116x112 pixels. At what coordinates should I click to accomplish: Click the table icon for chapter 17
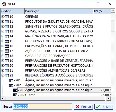click(x=7, y=51)
